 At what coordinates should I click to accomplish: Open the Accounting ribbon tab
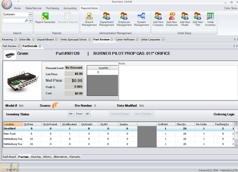[x=70, y=8]
